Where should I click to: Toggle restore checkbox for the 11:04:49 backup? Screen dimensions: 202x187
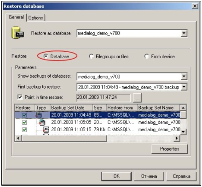24,115
